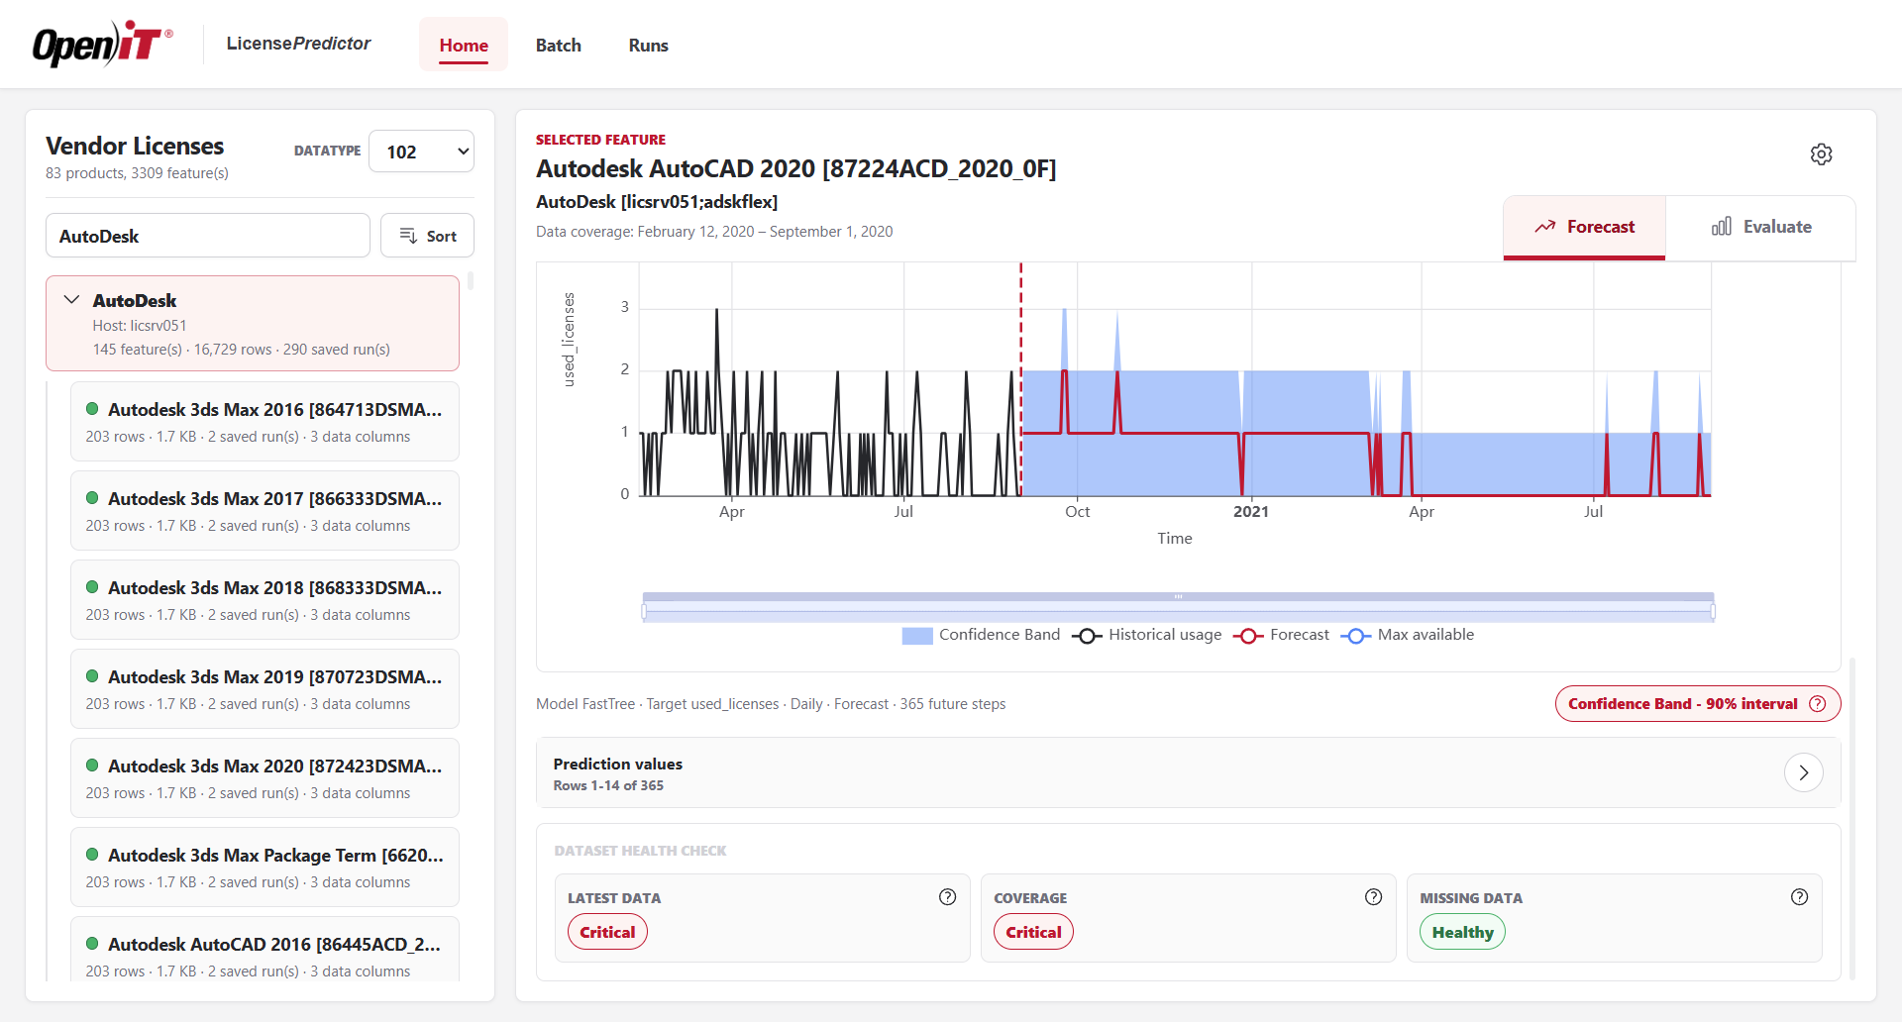Open the Missing Data help icon

[1800, 897]
